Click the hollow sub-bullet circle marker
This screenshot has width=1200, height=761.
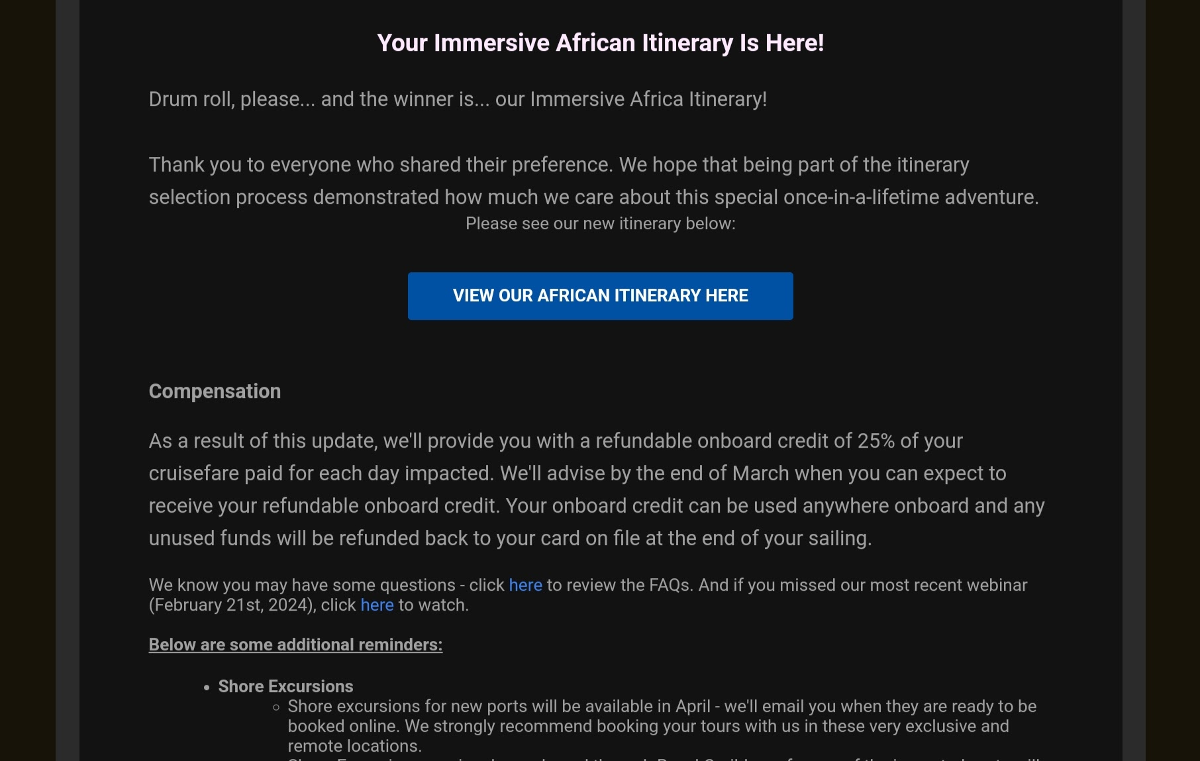click(276, 708)
